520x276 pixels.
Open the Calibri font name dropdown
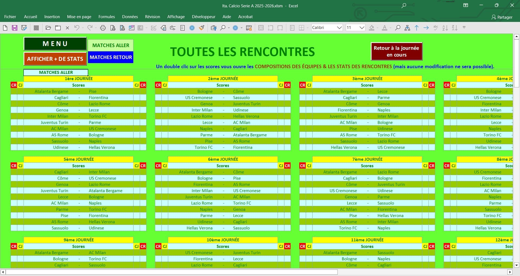[339, 28]
